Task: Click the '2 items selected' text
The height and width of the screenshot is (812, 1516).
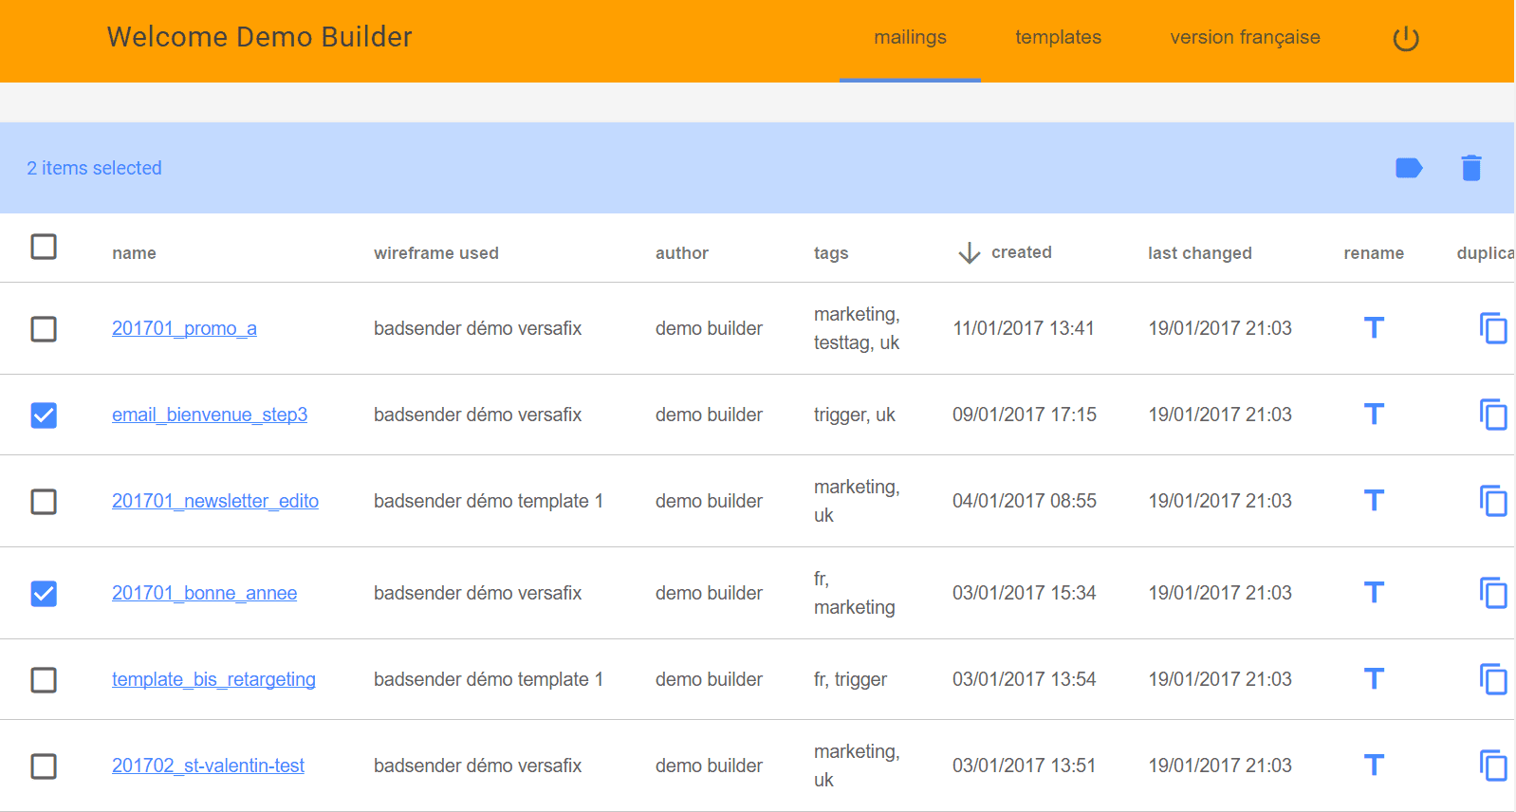Action: (94, 168)
